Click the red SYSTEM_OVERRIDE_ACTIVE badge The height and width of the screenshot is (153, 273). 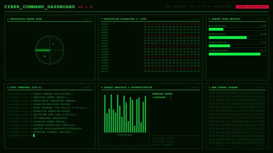click(x=252, y=7)
